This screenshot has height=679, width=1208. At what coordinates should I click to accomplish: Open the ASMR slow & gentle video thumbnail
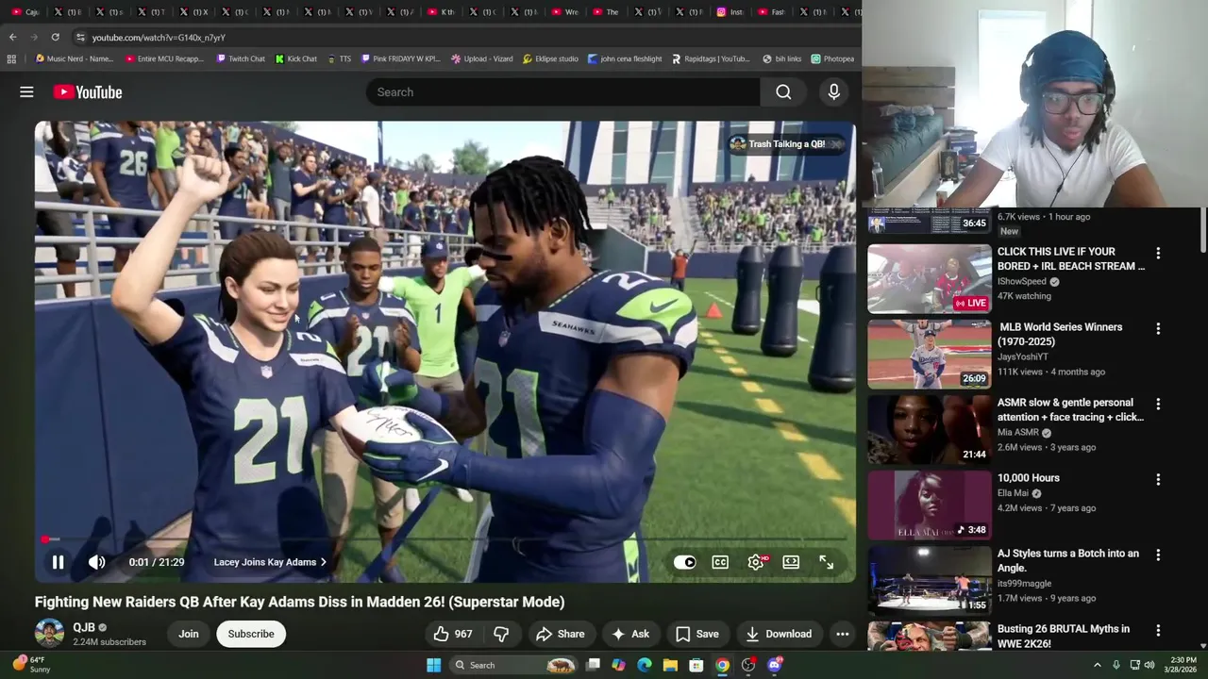(930, 429)
